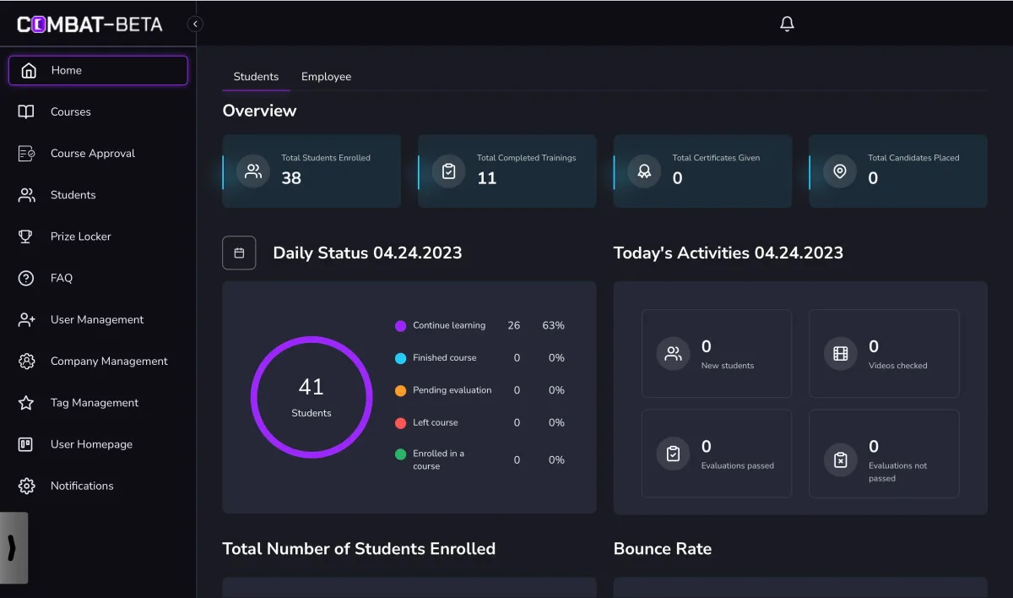Click the Total Candidates Placed pin icon
Screen dimensions: 1013x598
coord(839,171)
